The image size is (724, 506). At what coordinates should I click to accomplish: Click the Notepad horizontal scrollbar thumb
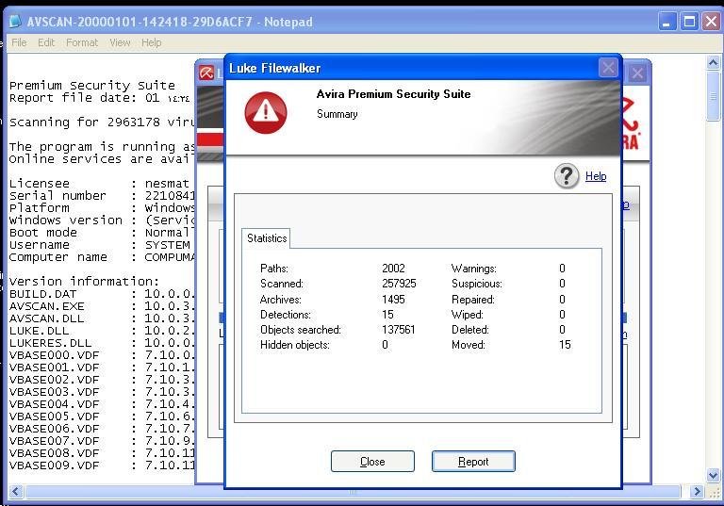click(x=353, y=491)
